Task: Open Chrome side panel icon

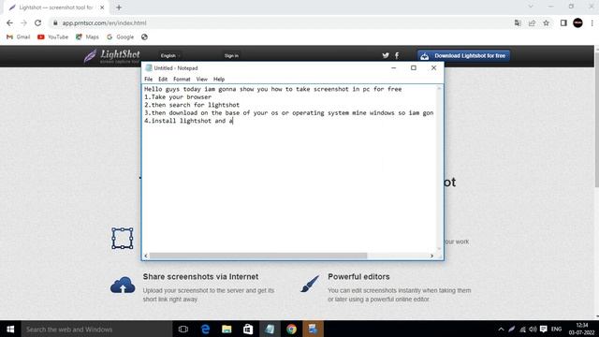Action: tap(563, 22)
